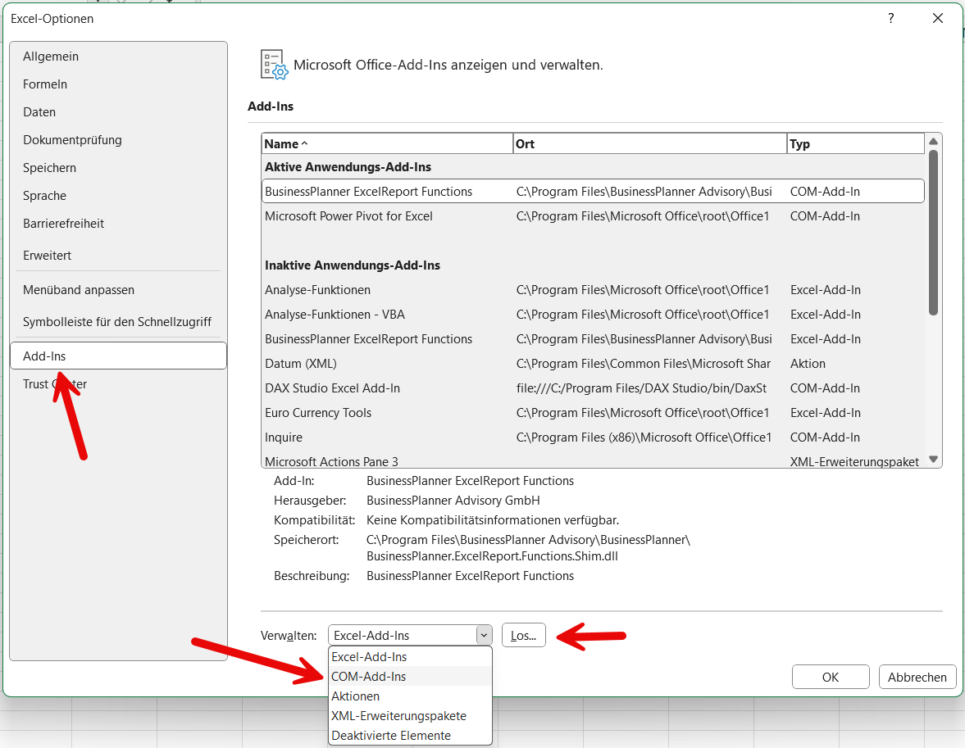Sort add-ins by Name column
The image size is (965, 748).
coord(387,143)
